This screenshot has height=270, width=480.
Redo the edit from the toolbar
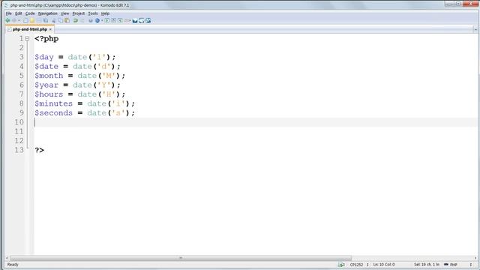click(82, 20)
